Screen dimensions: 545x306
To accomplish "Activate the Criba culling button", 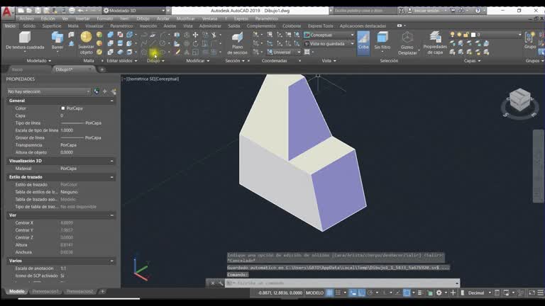I will (x=363, y=42).
